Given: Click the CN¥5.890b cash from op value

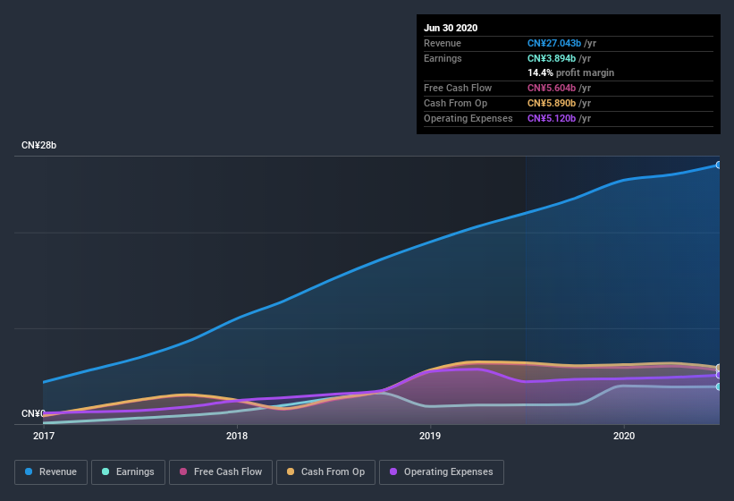Looking at the screenshot, I should pyautogui.click(x=552, y=103).
